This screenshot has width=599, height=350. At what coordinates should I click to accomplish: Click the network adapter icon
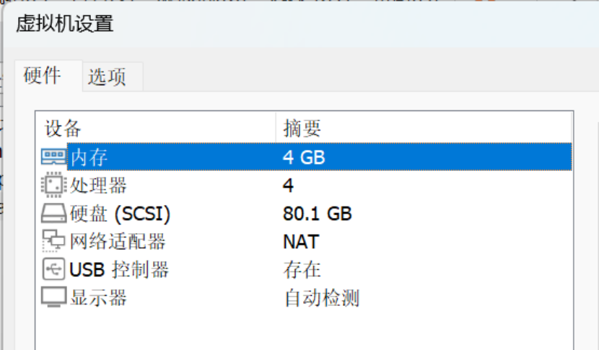coord(53,241)
